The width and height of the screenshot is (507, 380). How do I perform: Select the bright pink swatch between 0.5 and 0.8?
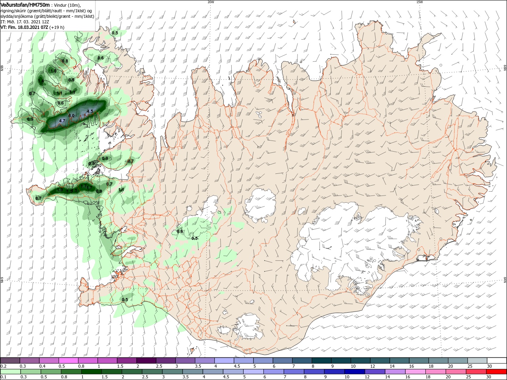68,361
